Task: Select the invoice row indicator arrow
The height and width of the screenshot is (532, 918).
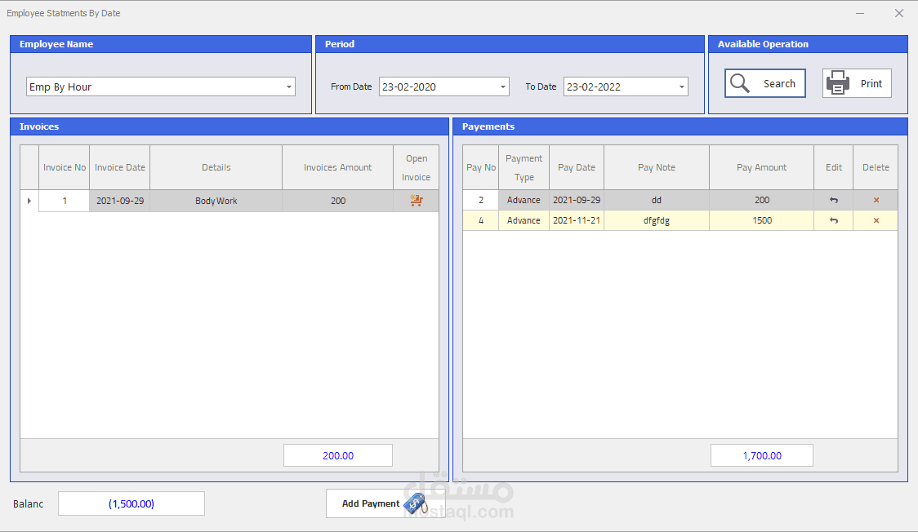Action: (x=29, y=201)
